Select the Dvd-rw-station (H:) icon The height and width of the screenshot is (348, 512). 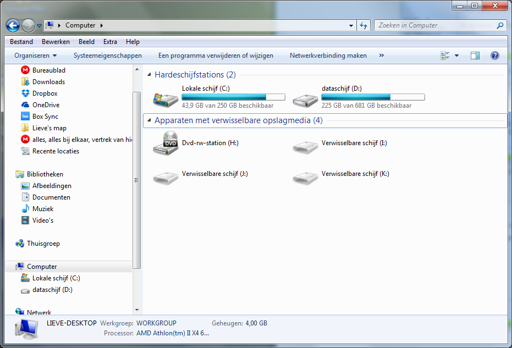click(x=166, y=143)
